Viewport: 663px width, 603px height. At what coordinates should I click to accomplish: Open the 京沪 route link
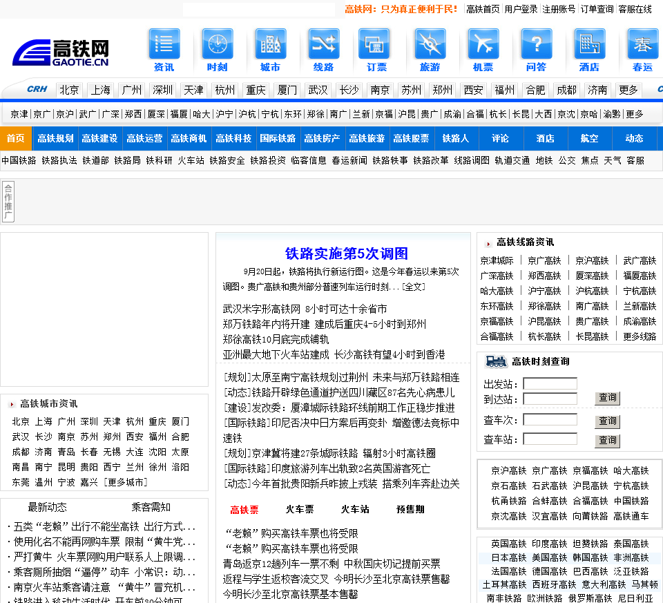point(65,114)
